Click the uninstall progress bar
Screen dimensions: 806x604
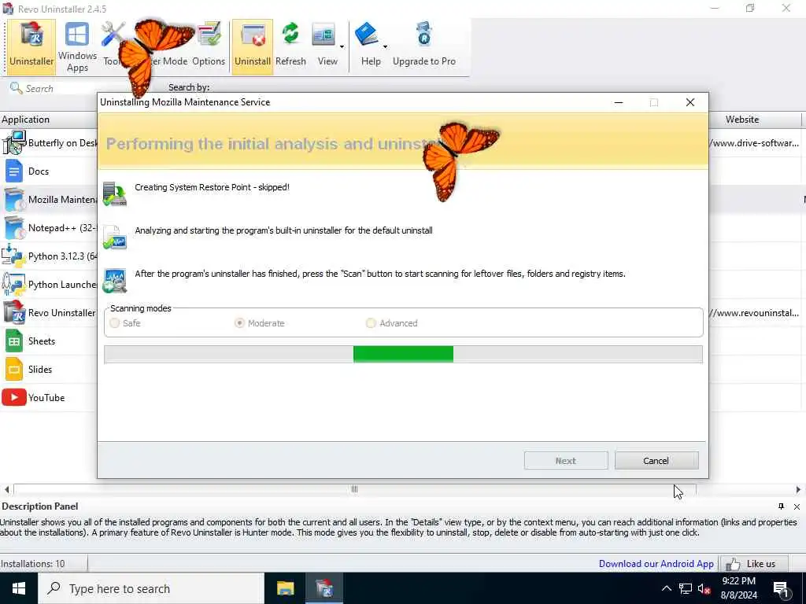pos(403,355)
